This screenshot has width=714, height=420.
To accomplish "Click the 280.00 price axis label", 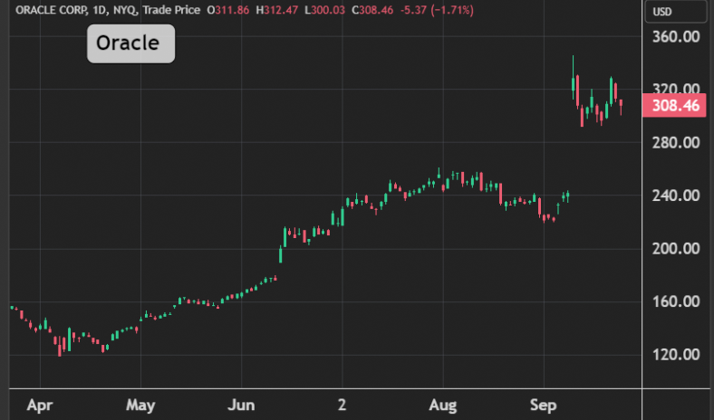I will click(x=676, y=143).
